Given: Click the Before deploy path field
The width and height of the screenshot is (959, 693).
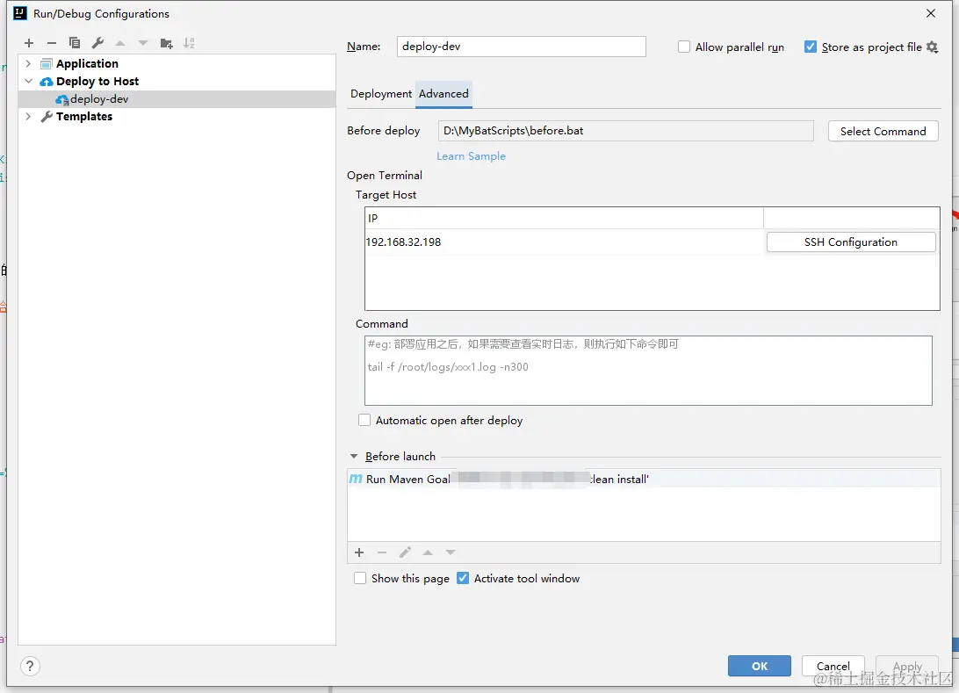Looking at the screenshot, I should (625, 131).
